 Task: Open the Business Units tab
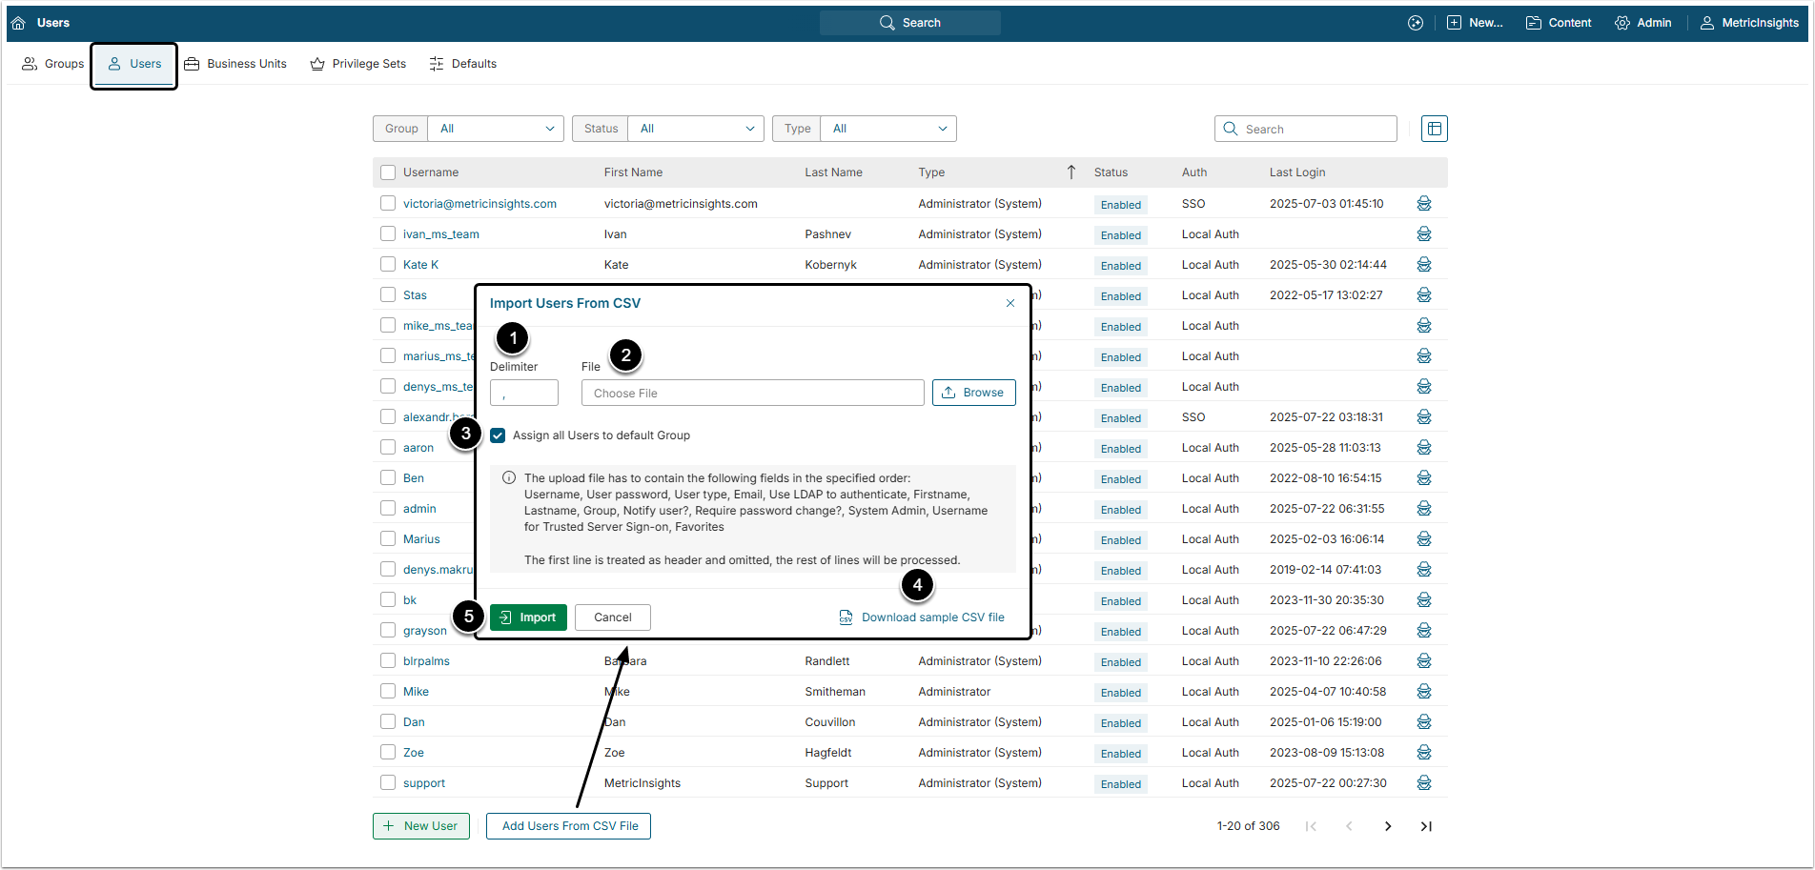tap(235, 64)
